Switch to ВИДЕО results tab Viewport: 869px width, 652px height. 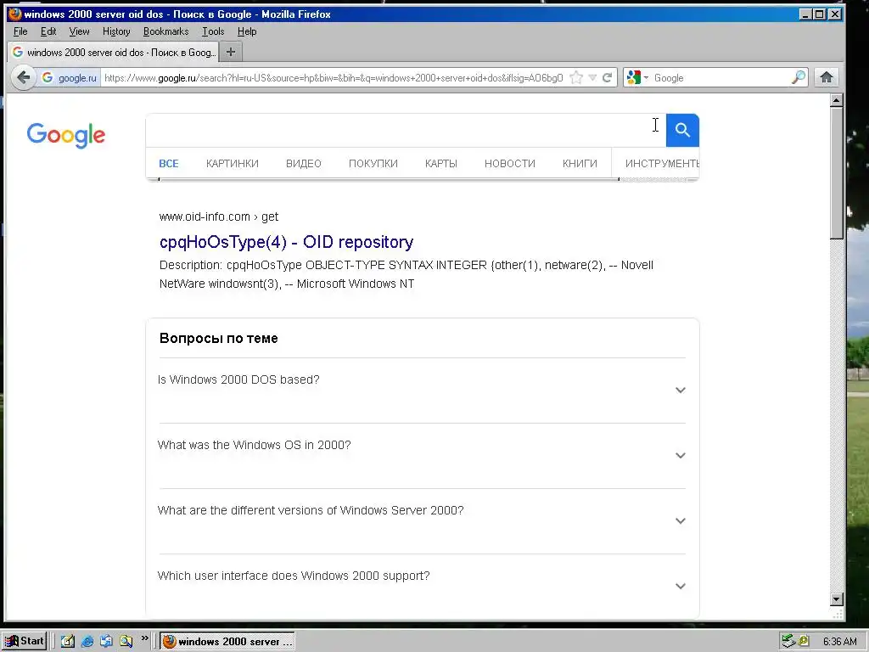tap(303, 164)
